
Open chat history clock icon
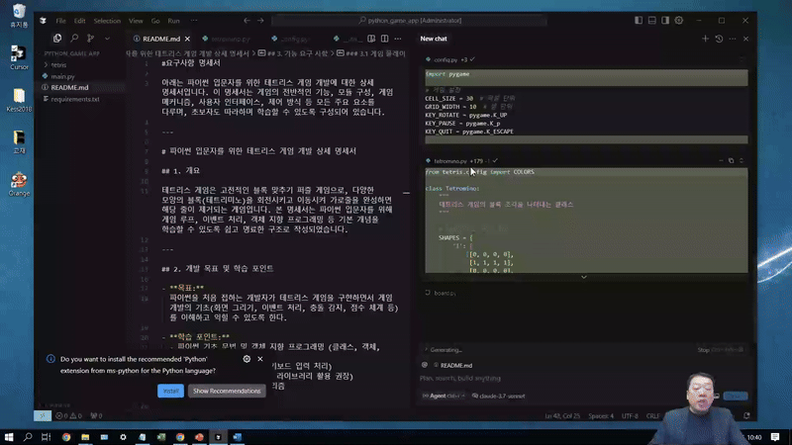click(x=719, y=39)
